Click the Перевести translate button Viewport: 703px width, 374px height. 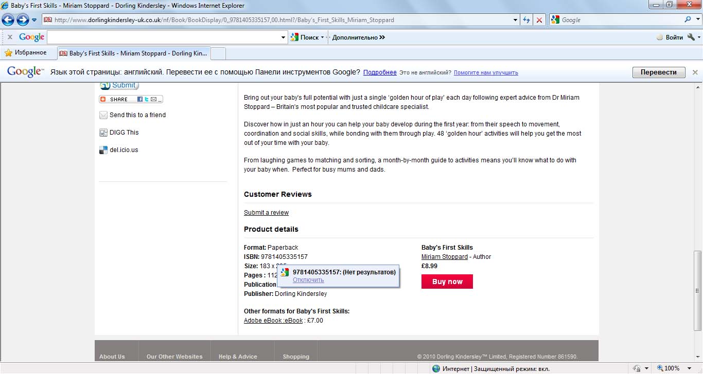659,72
